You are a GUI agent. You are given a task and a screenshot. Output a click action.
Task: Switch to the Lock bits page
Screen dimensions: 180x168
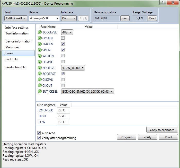[x=12, y=59]
